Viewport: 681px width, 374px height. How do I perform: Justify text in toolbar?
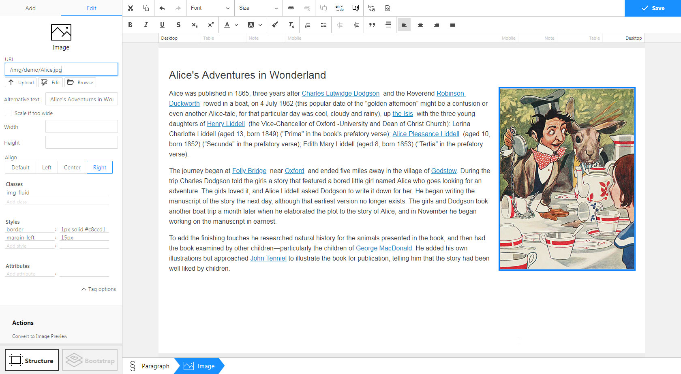(453, 25)
